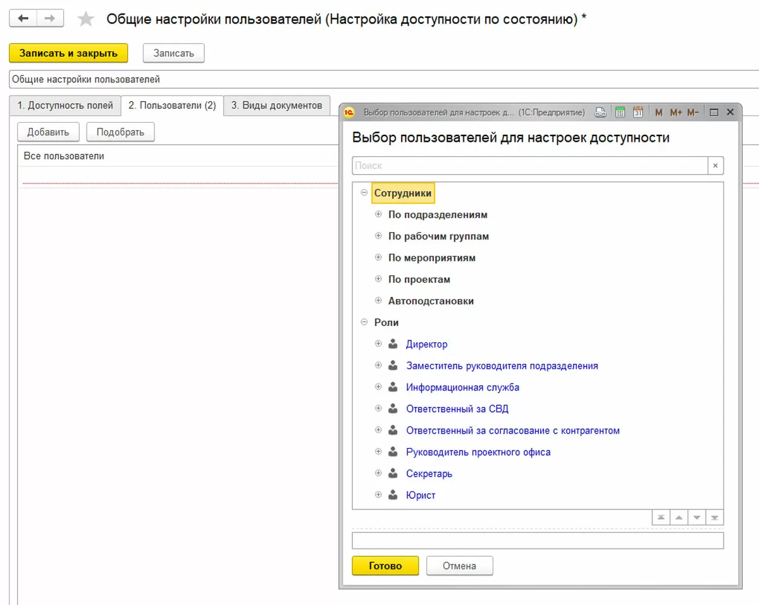
Task: Select the Автоподстановки tree item
Action: [431, 301]
